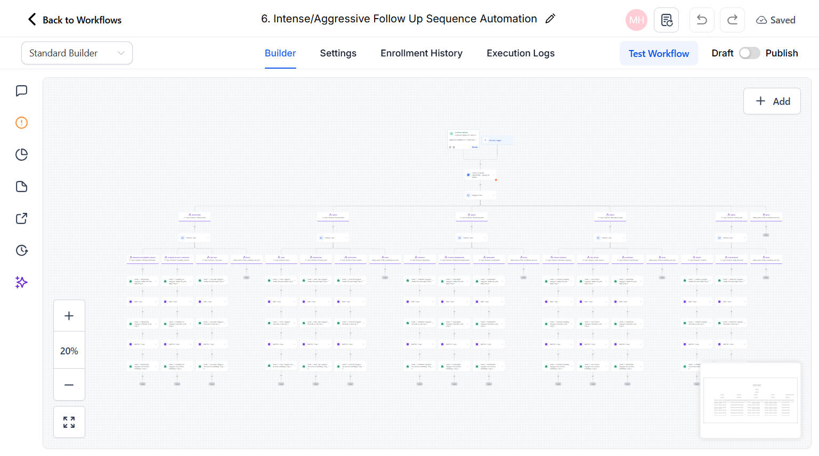The image size is (819, 456).
Task: Redo the last undone change
Action: 732,20
